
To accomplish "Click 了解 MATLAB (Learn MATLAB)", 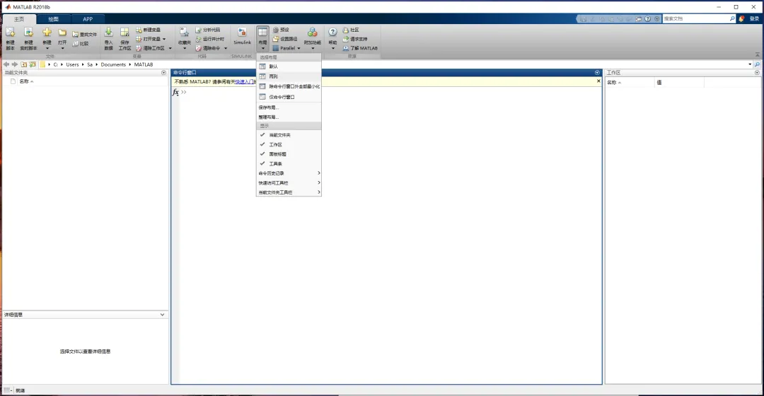I will tap(360, 48).
